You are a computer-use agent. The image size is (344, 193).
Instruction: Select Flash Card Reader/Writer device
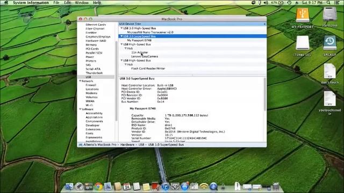pyautogui.click(x=148, y=69)
